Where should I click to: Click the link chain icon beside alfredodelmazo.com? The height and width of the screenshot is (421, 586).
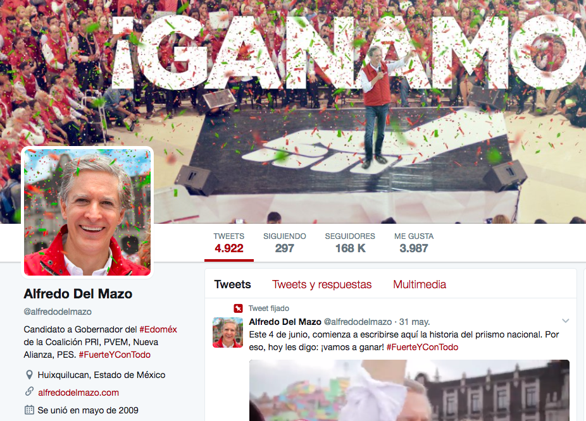coord(29,391)
